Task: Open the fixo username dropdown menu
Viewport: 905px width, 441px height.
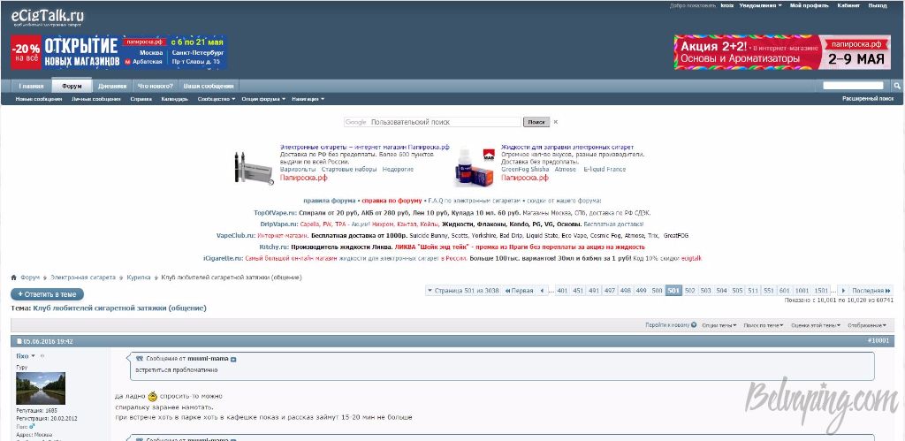Action: point(26,356)
